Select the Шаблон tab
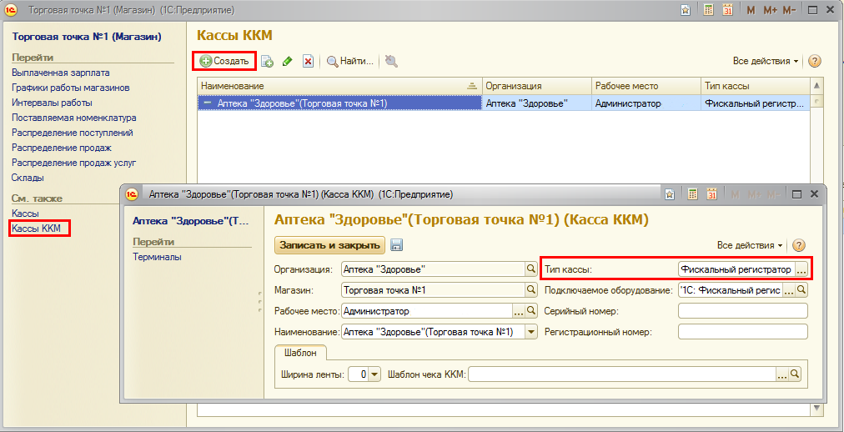The height and width of the screenshot is (432, 844). pos(299,353)
